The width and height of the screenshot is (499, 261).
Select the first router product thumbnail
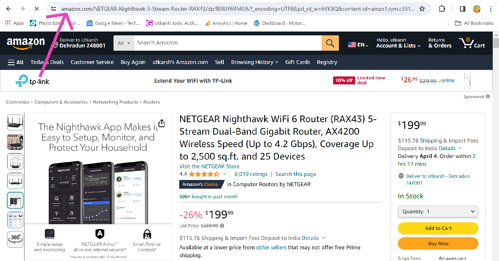click(x=15, y=122)
